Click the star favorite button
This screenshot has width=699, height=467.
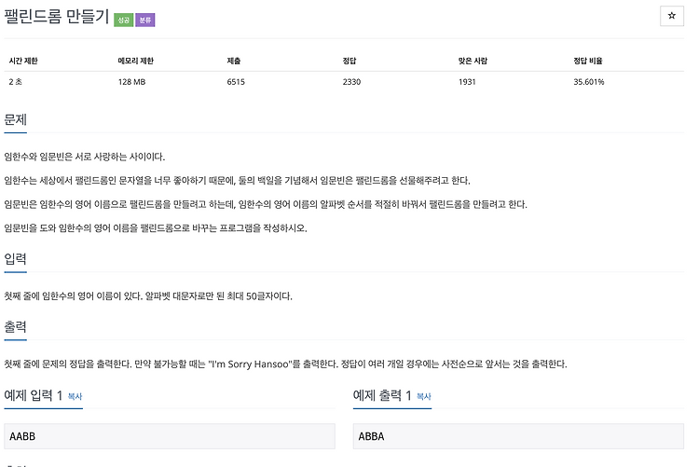point(671,16)
